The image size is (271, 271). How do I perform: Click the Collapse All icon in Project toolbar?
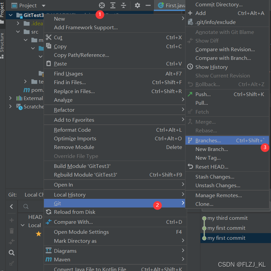[124, 5]
